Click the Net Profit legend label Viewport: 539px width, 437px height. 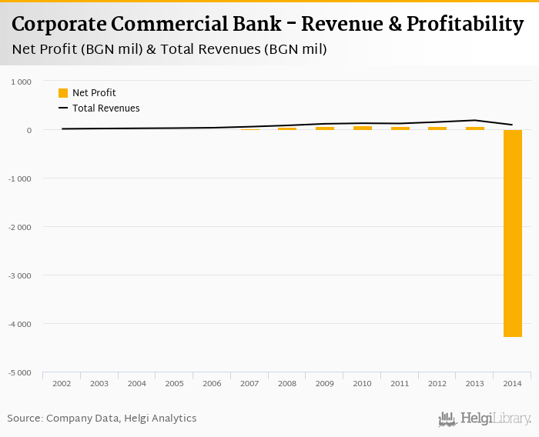pyautogui.click(x=94, y=93)
